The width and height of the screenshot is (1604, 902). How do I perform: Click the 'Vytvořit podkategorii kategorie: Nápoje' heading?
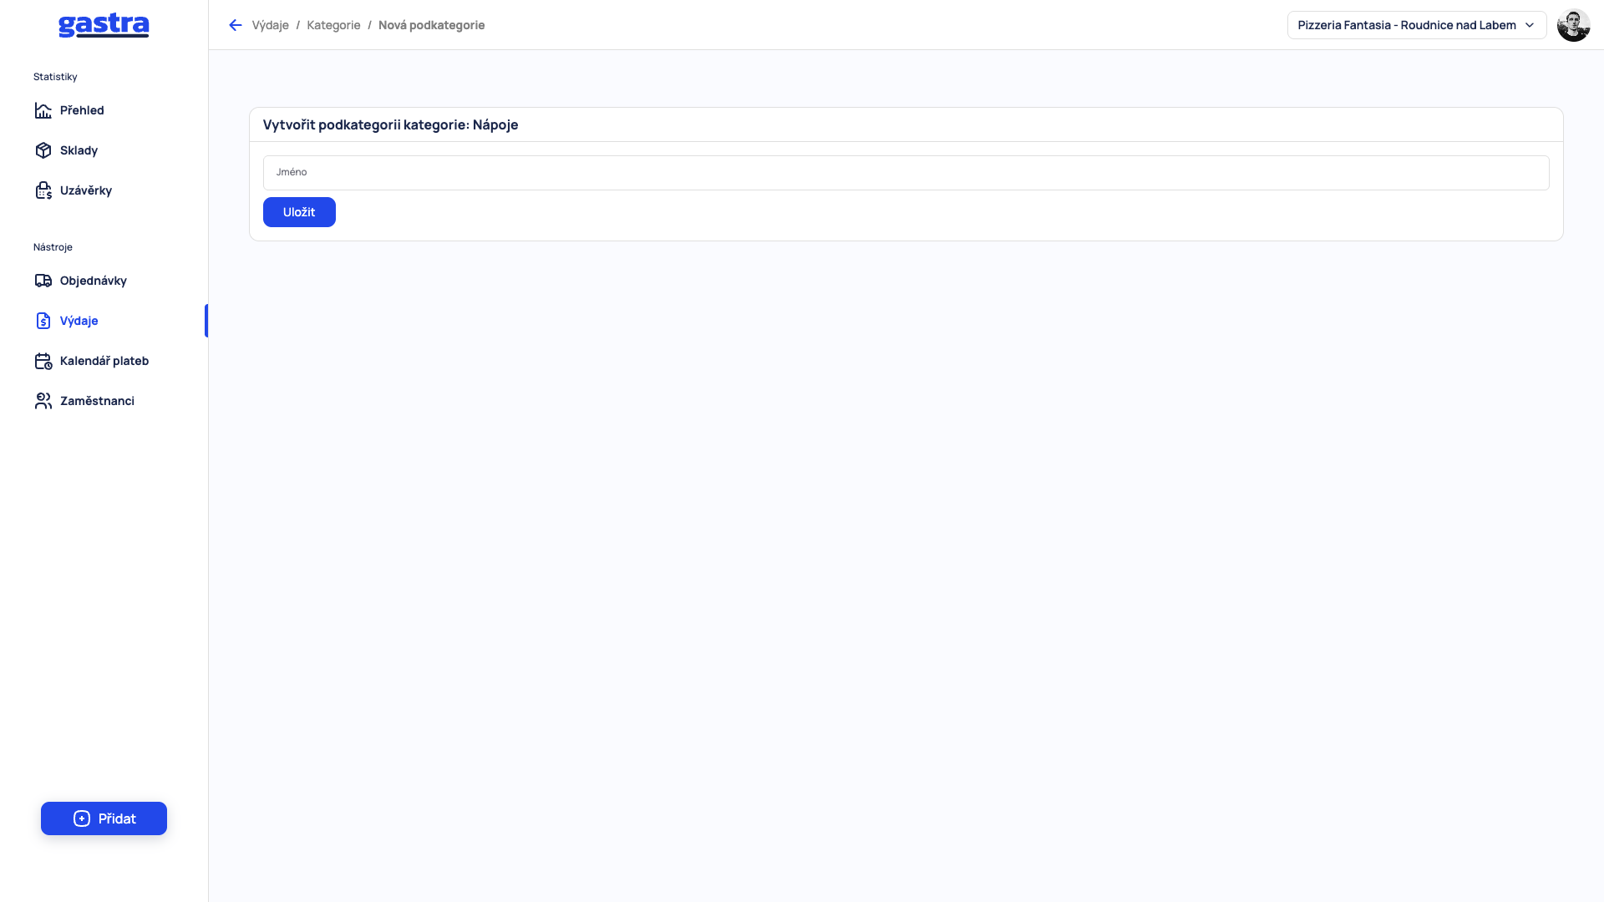coord(390,124)
